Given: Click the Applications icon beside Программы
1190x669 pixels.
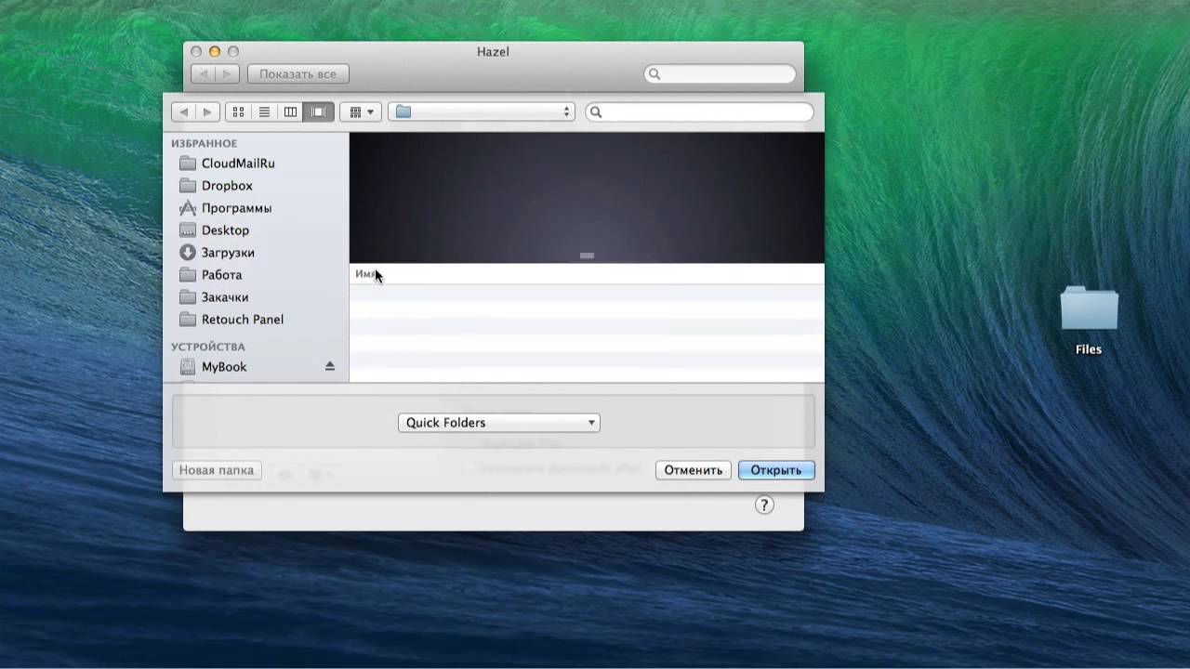Looking at the screenshot, I should coord(188,208).
